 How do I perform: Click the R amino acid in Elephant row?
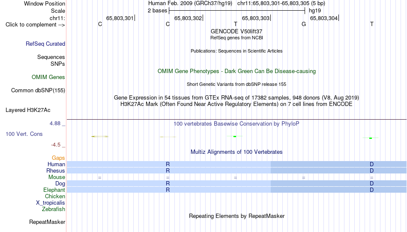coord(168,190)
